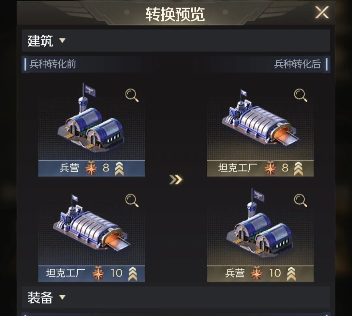Click the star medal beside 兵营 8
This screenshot has height=316, width=352.
pos(91,168)
